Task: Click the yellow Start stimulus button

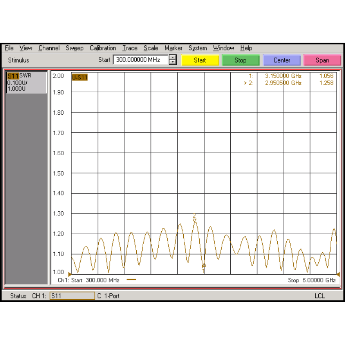Action: coord(200,60)
